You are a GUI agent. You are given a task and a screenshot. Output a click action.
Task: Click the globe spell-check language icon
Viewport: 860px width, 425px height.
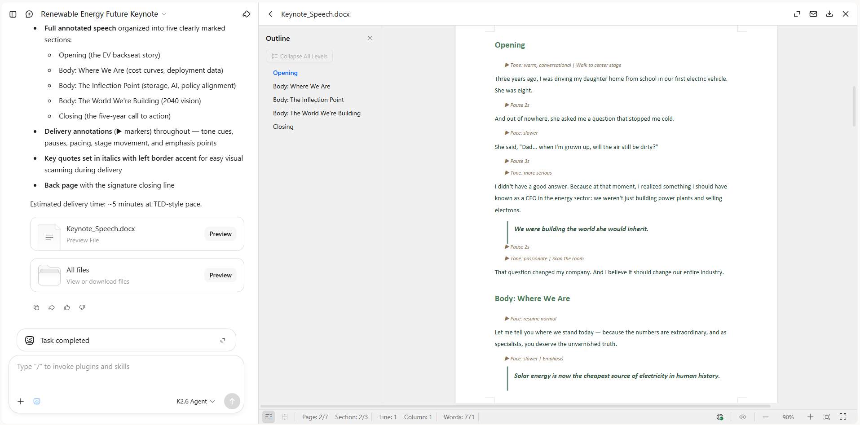(720, 417)
